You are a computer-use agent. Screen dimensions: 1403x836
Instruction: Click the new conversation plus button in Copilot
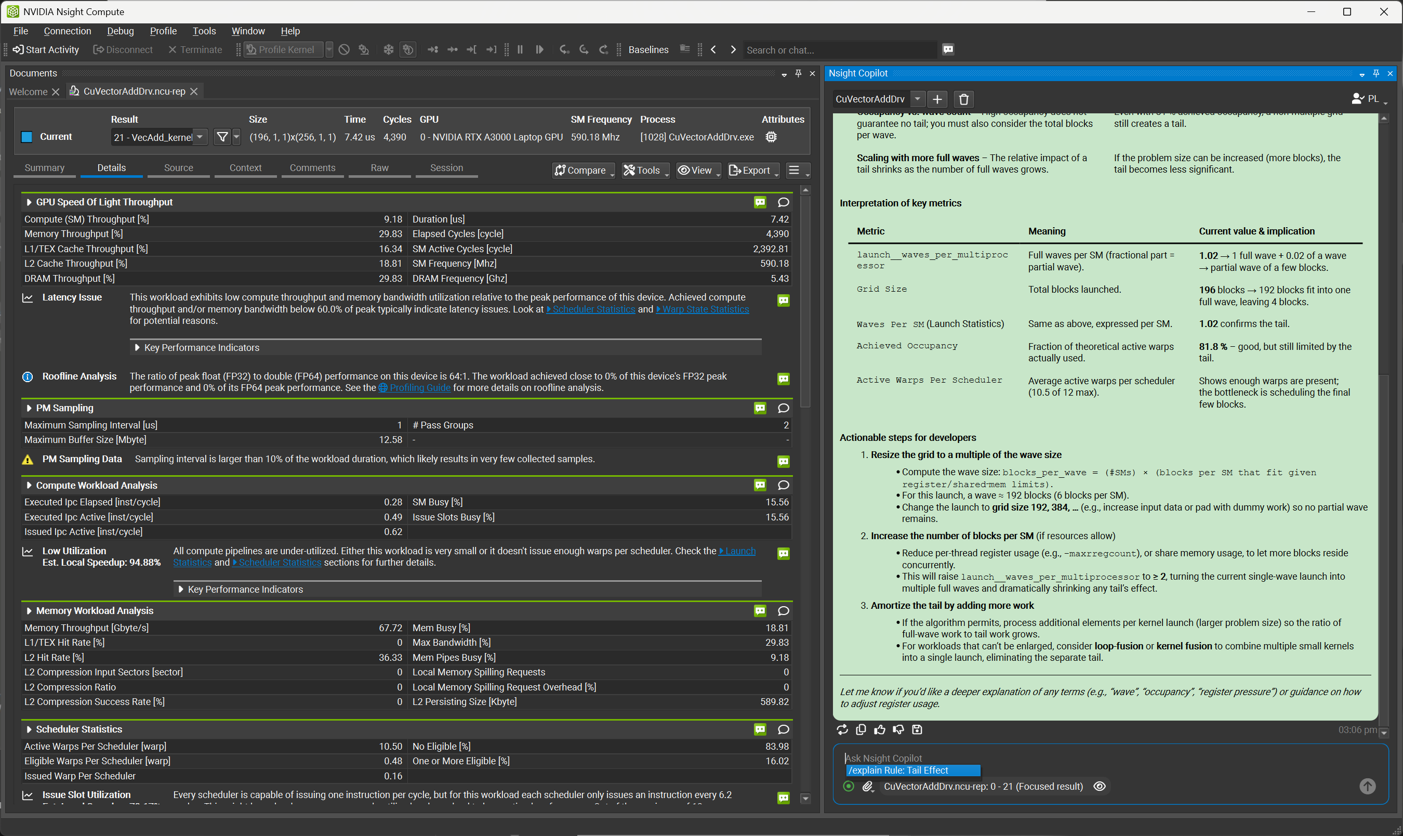point(937,99)
